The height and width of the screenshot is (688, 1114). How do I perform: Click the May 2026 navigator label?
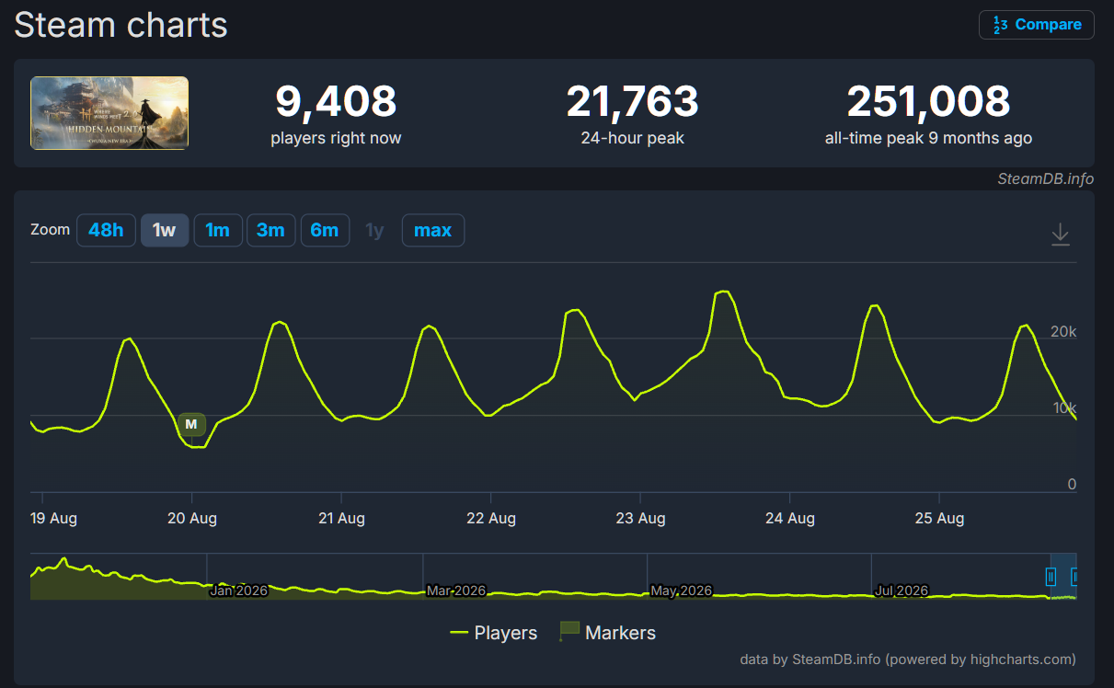click(x=682, y=591)
